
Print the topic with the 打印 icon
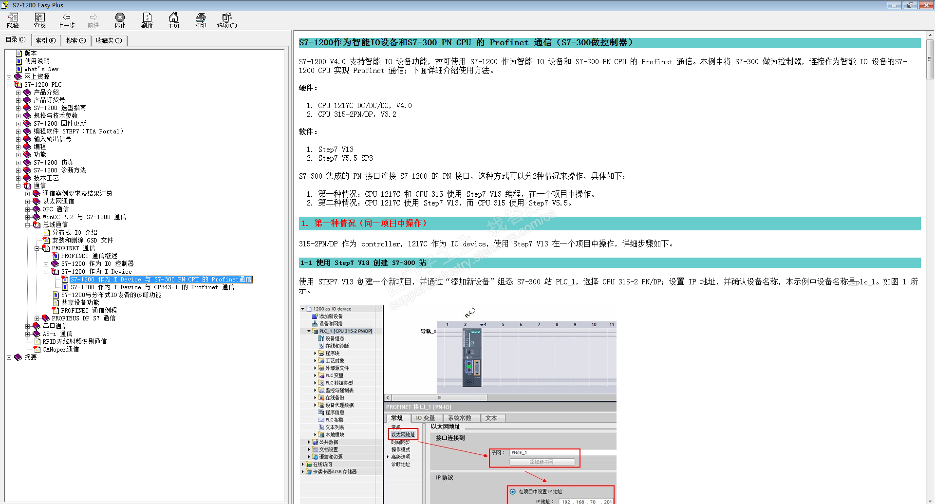click(201, 20)
